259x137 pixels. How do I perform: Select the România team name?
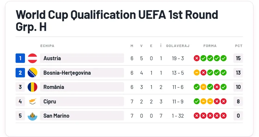click(54, 87)
